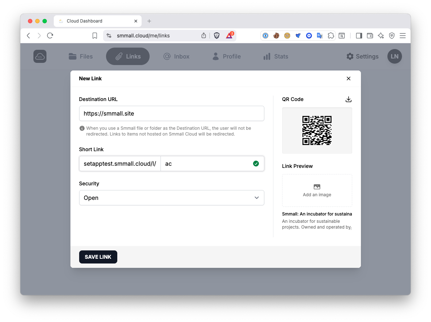Open the LN user avatar menu

[394, 56]
